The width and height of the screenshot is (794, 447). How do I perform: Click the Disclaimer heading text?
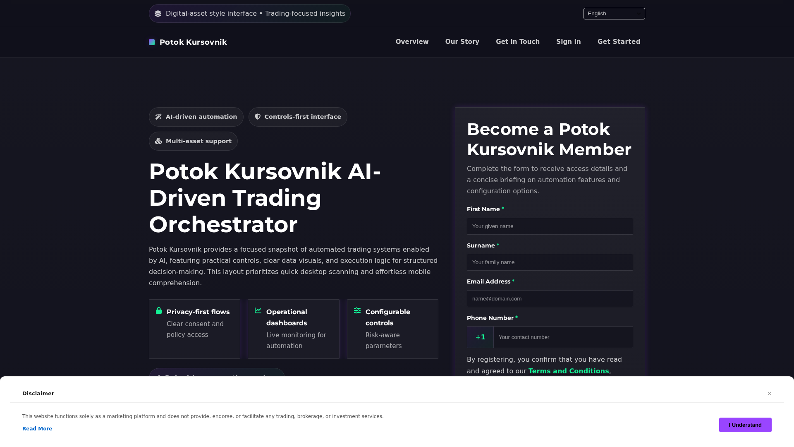tap(38, 394)
